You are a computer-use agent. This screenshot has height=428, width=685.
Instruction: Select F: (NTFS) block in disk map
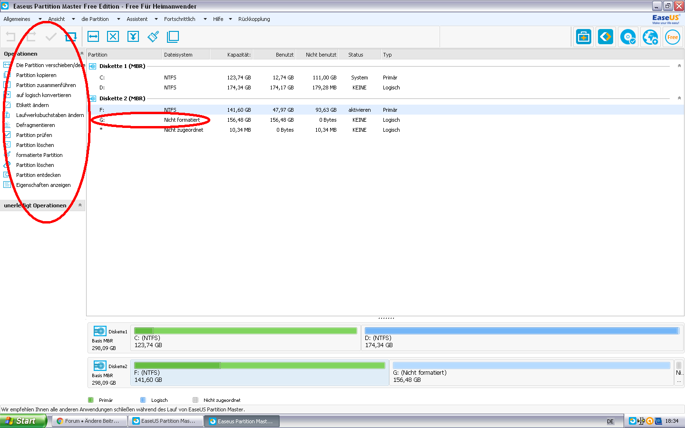coord(259,372)
